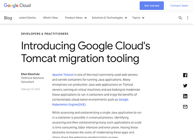Open the blog search magnifier icon

click(x=180, y=18)
